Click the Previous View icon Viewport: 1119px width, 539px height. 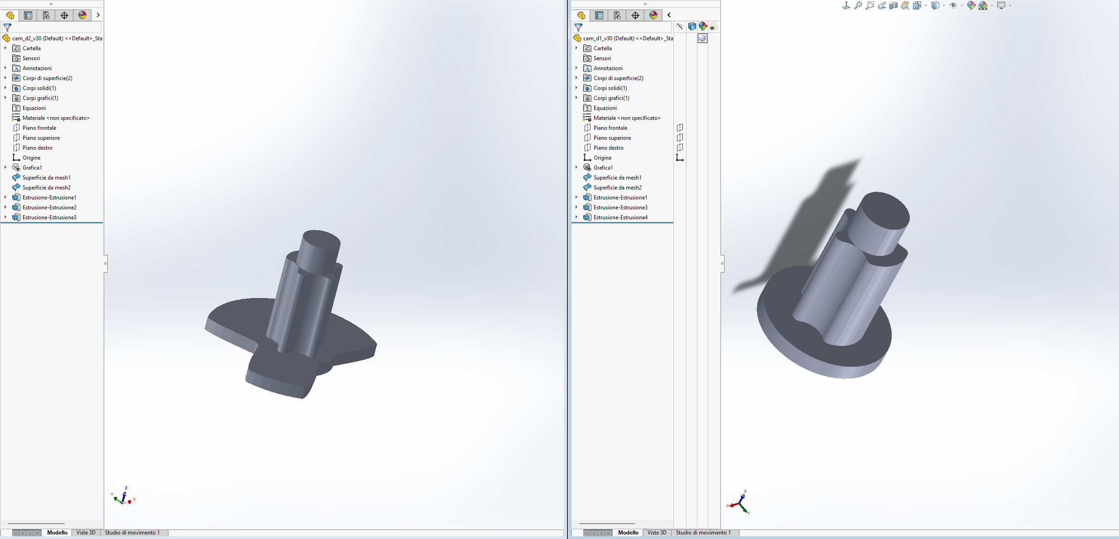(x=881, y=5)
